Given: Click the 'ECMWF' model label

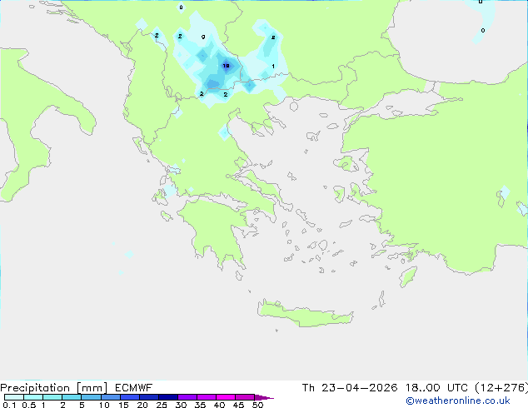Looking at the screenshot, I should [x=134, y=388].
